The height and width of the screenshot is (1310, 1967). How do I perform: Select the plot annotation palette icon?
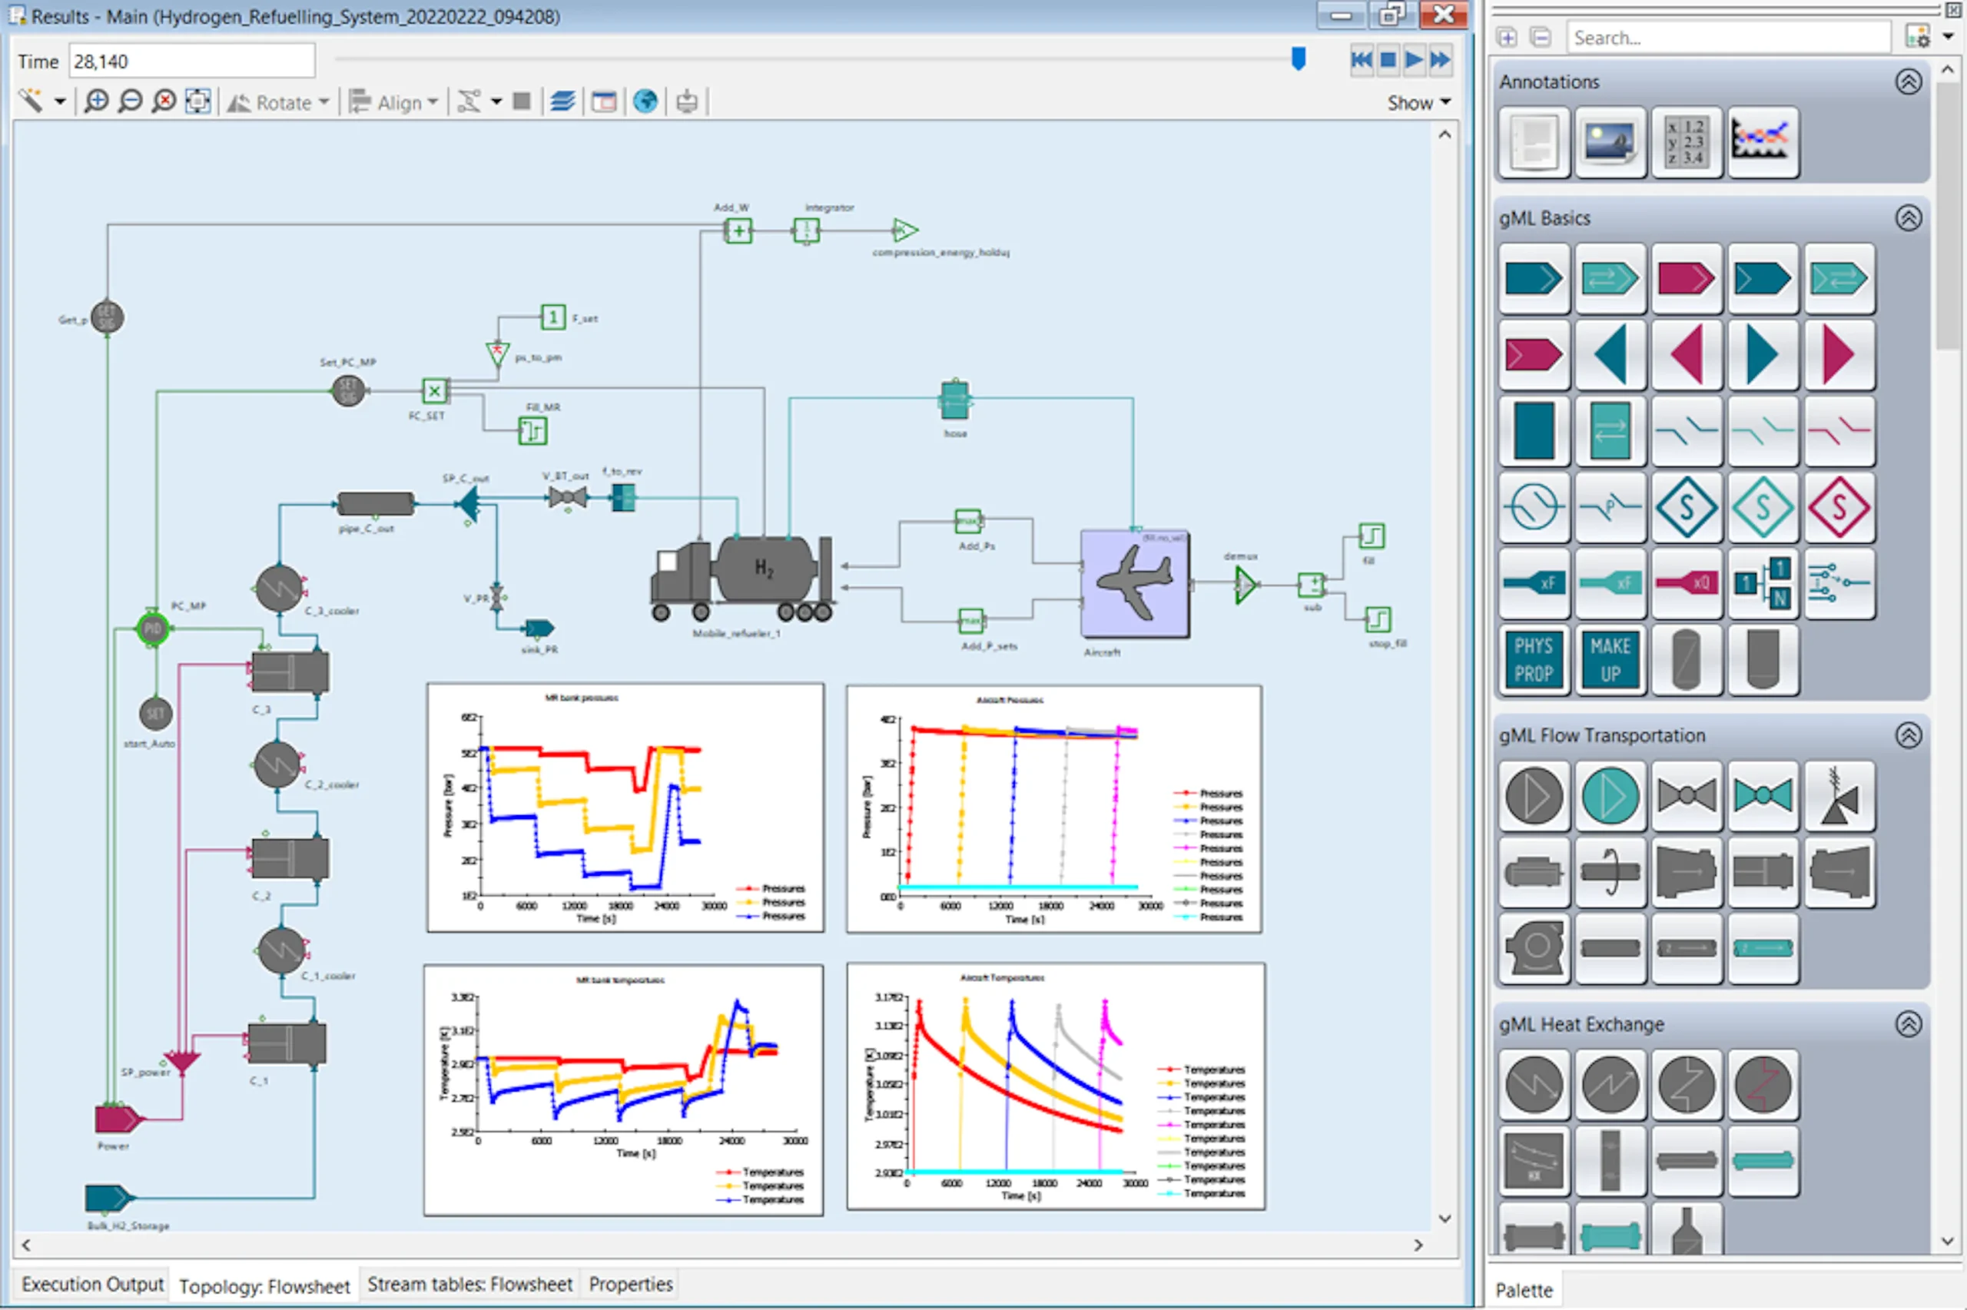pyautogui.click(x=1763, y=142)
